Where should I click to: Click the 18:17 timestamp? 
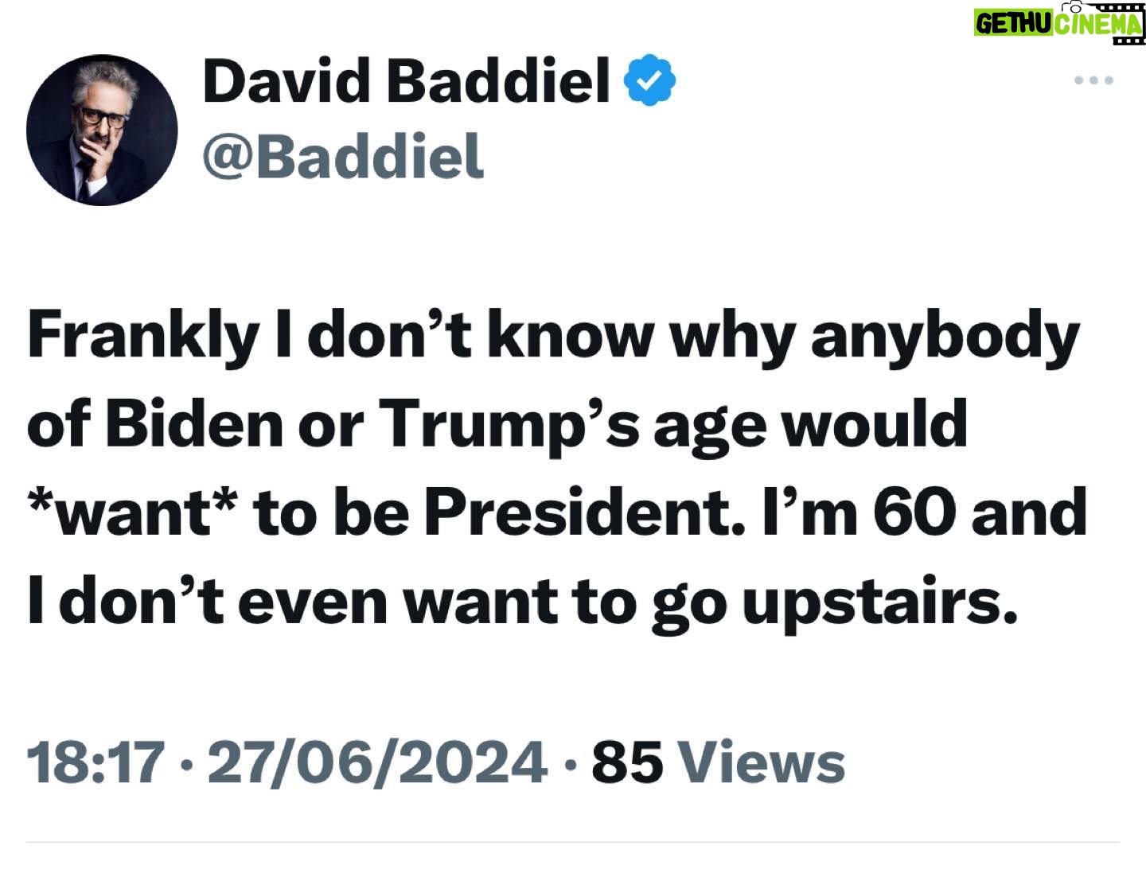tap(96, 762)
